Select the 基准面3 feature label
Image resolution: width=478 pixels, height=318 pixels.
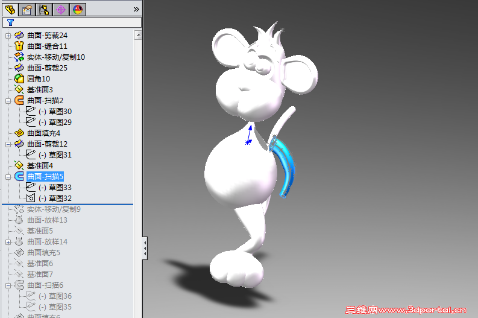(x=40, y=90)
